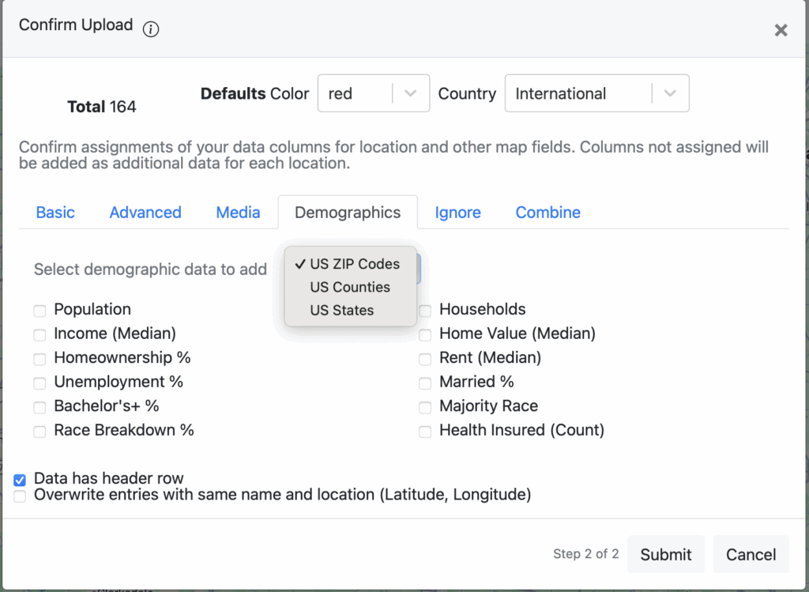Image resolution: width=809 pixels, height=592 pixels.
Task: Uncheck Data has header row
Action: [x=20, y=479]
